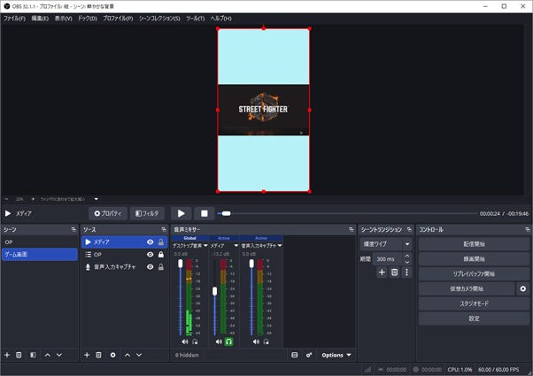Mute the デスクトップ音声 speaker icon
The height and width of the screenshot is (376, 533).
185,341
